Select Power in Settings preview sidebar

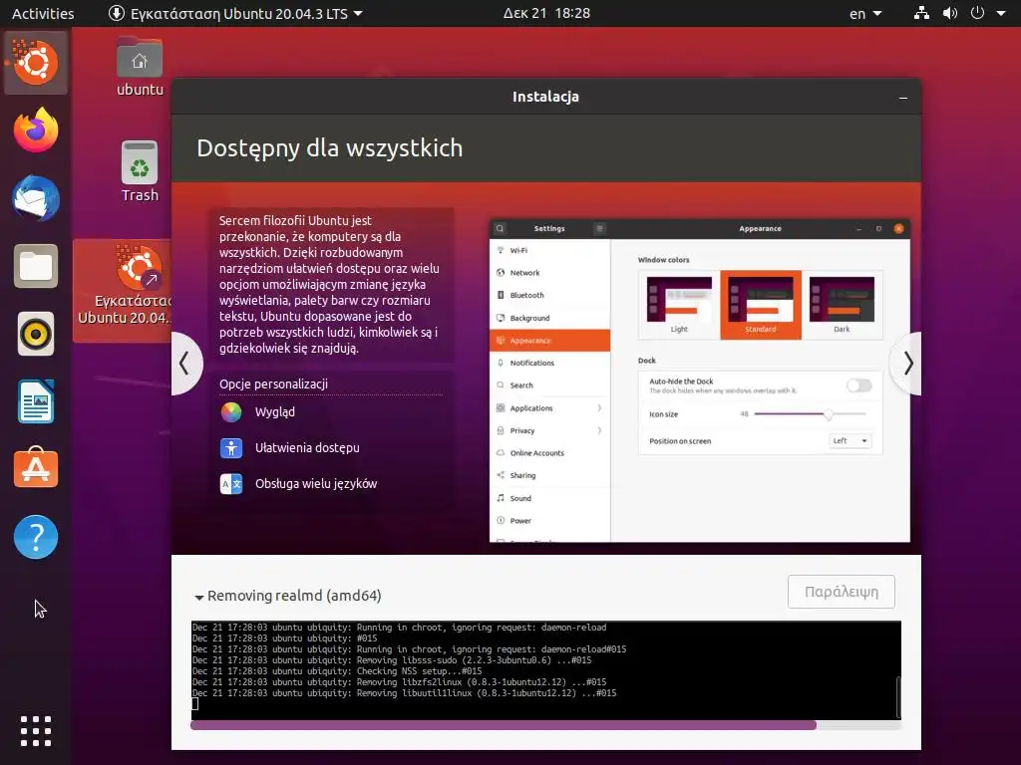coord(549,521)
